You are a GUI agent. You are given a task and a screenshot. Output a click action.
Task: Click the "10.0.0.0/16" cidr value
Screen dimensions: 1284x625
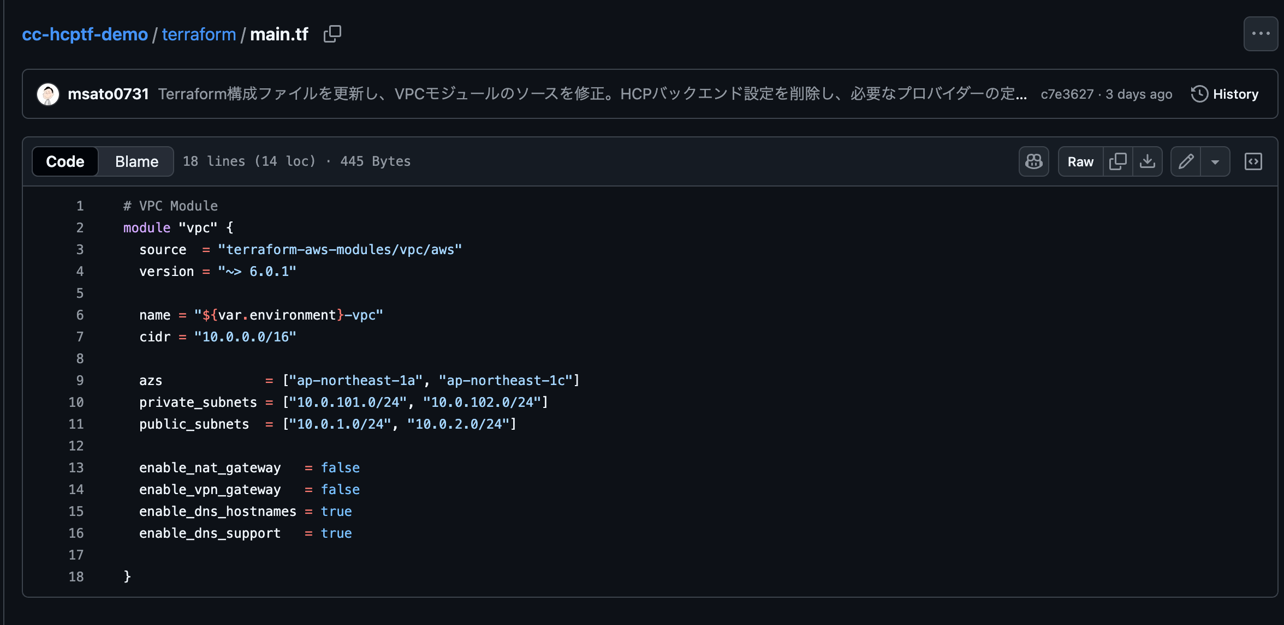pos(245,336)
